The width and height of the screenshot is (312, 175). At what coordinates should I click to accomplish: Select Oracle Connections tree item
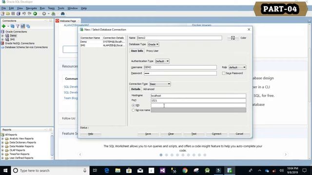tap(16, 32)
